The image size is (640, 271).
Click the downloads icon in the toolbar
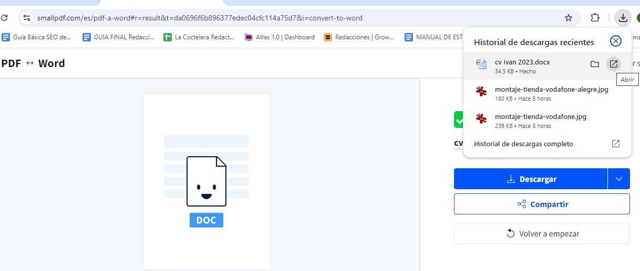[623, 18]
